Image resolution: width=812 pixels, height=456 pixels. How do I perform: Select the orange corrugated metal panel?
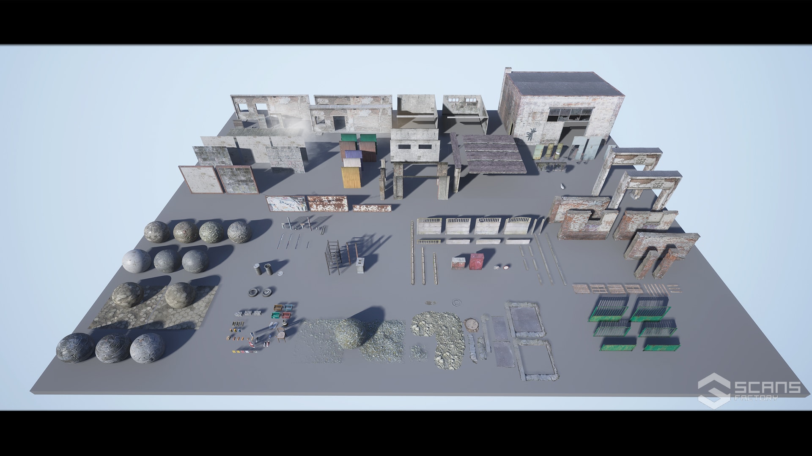point(351,177)
